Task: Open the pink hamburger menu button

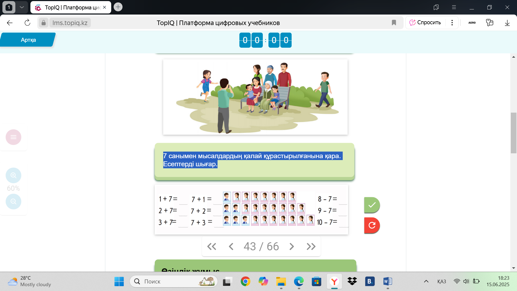Action: click(13, 137)
